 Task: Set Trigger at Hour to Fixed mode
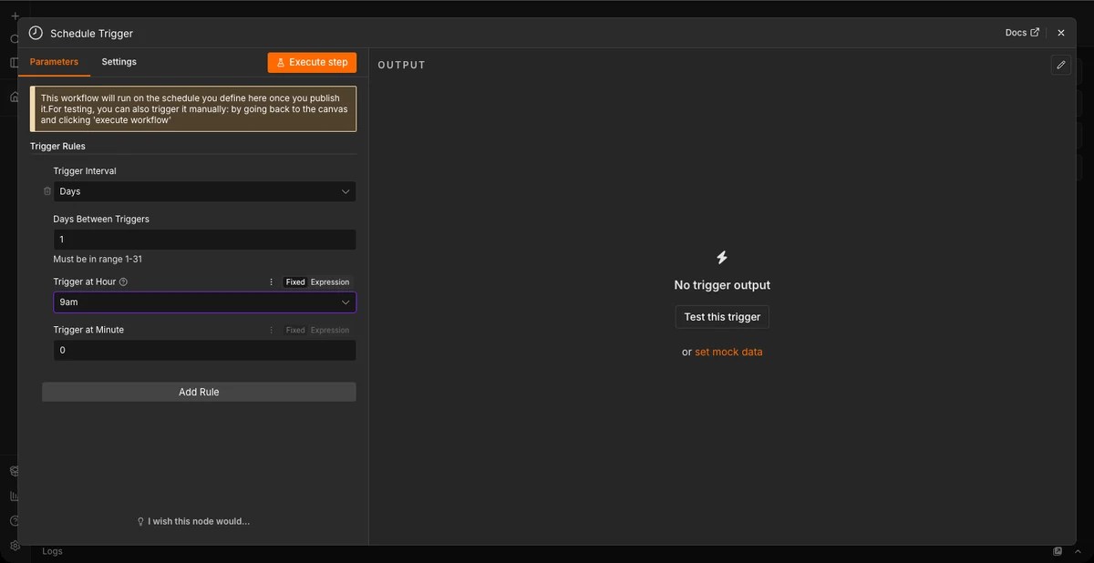coord(295,282)
